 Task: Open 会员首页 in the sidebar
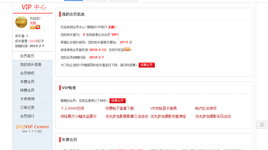(x=27, y=56)
